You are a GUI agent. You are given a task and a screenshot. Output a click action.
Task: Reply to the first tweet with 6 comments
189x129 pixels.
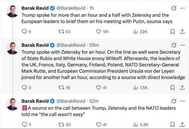24,32
